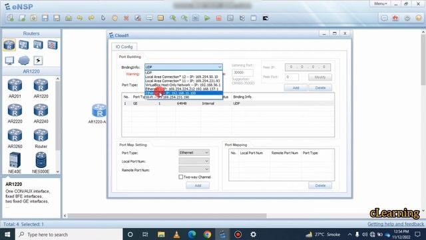Click the taskbar search box

(69, 234)
